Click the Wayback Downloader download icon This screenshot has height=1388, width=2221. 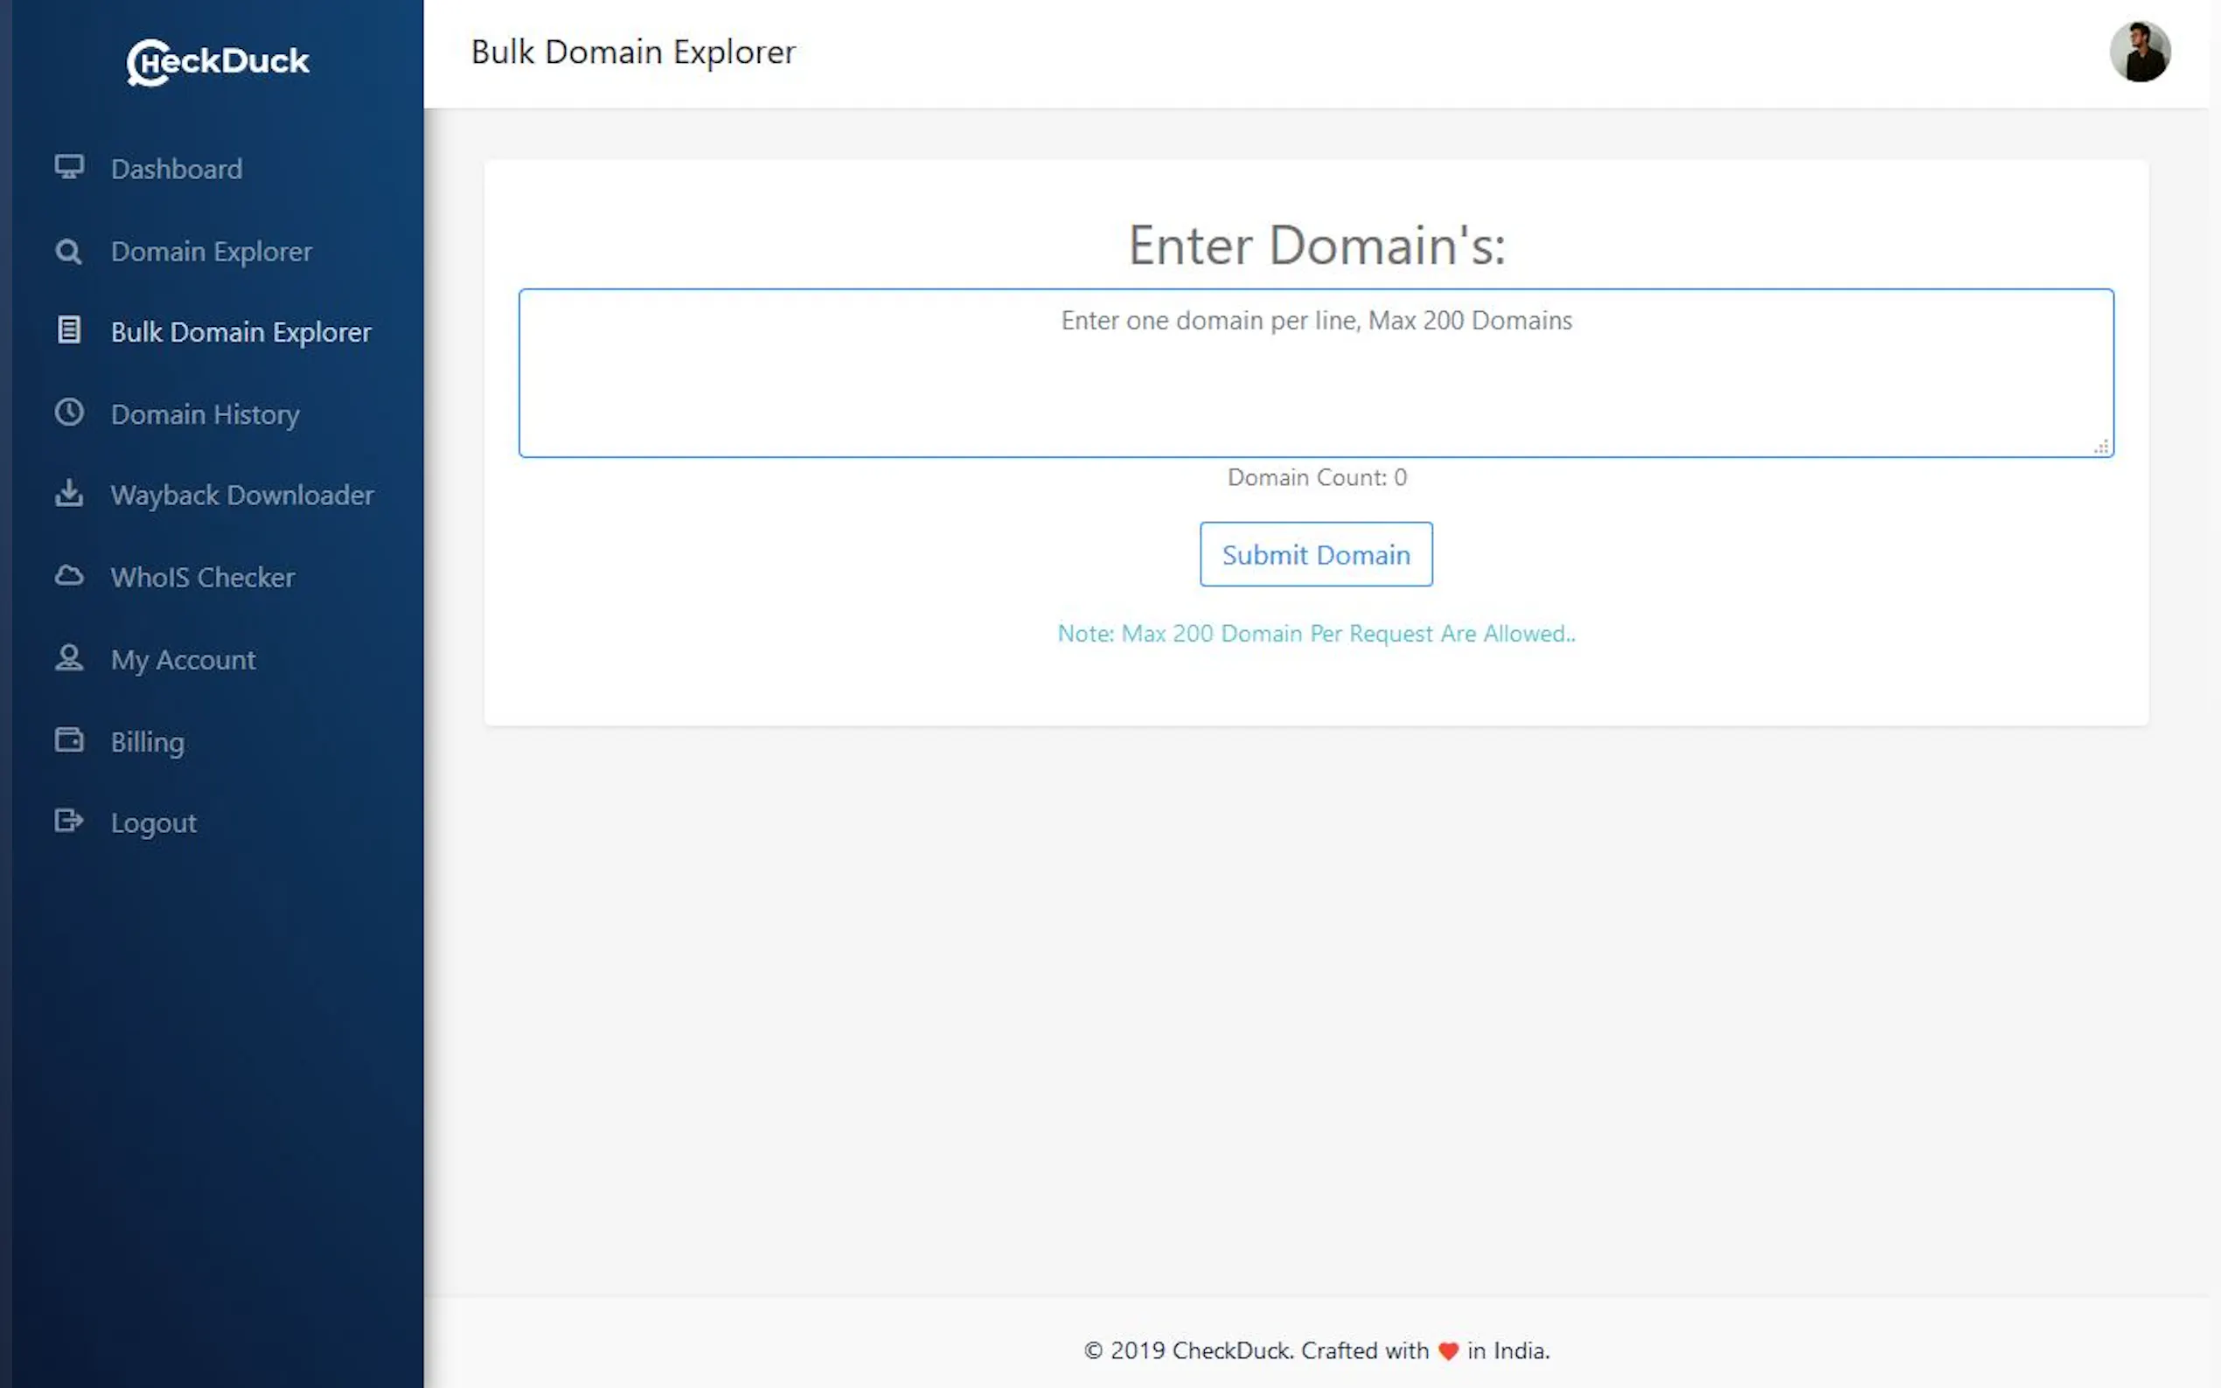(69, 494)
